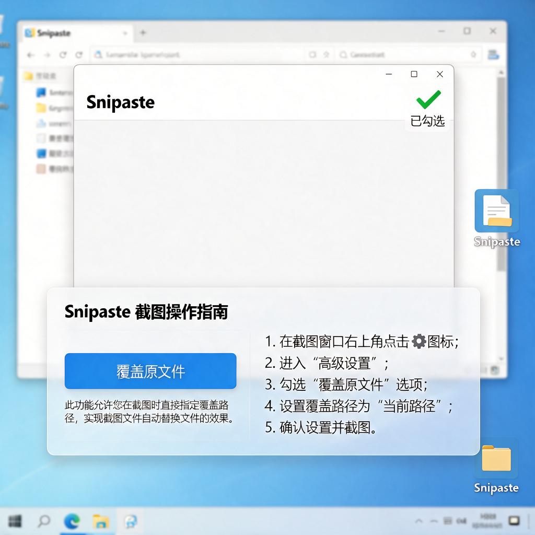Click the second reload icon beside address bar
Screen dimensions: 535x535
point(79,55)
